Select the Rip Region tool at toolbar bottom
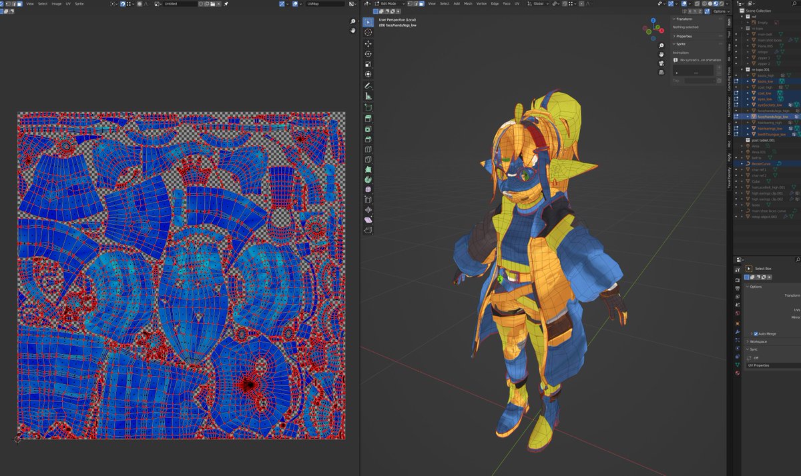 point(368,230)
